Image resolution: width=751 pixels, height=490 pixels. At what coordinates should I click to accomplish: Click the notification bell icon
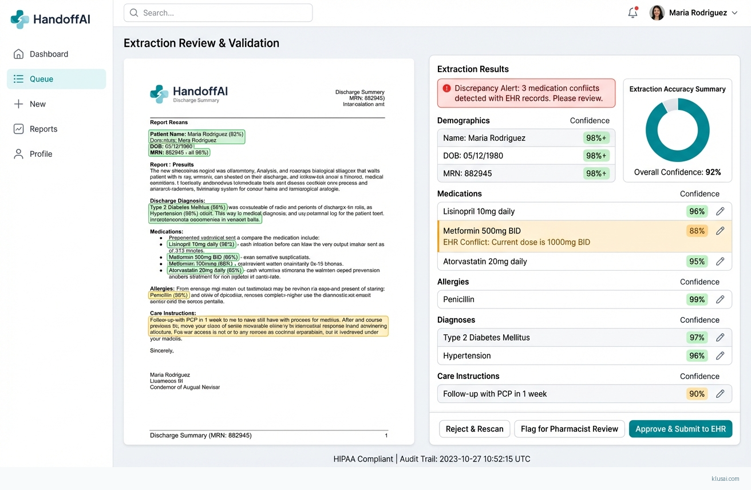(x=633, y=13)
